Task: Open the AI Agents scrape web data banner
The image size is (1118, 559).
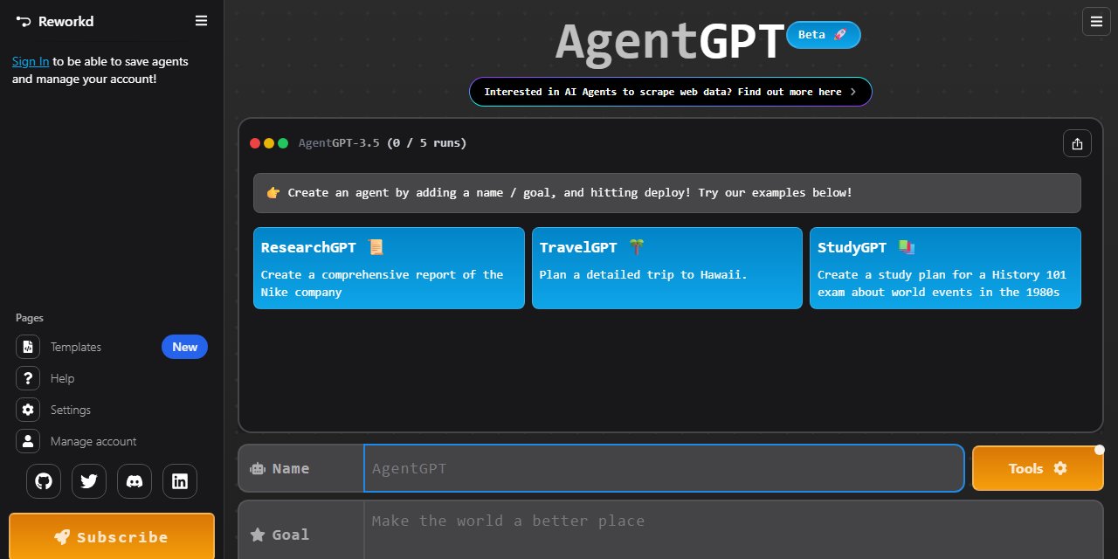Action: pyautogui.click(x=671, y=92)
